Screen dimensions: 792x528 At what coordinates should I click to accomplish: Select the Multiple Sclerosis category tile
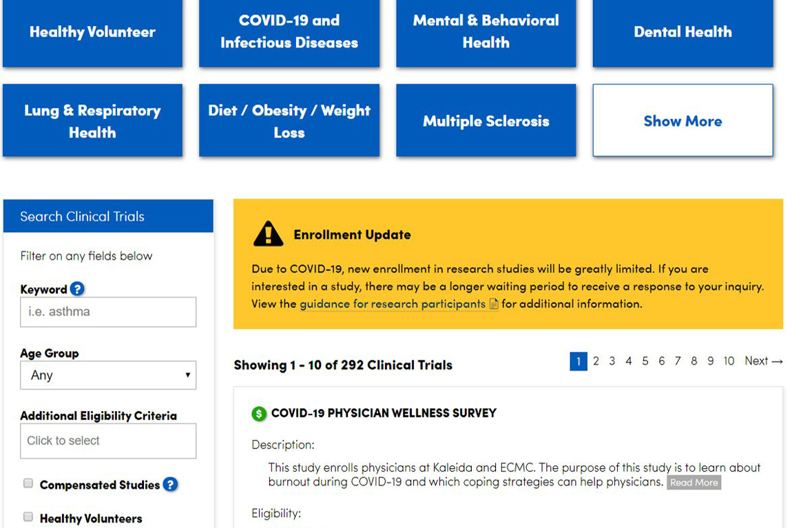486,121
